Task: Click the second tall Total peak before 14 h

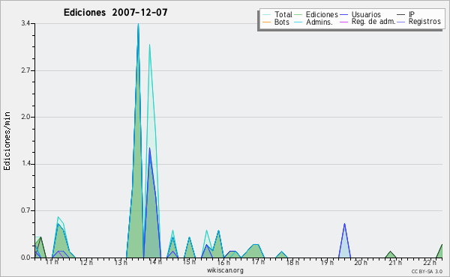Action: [x=149, y=45]
